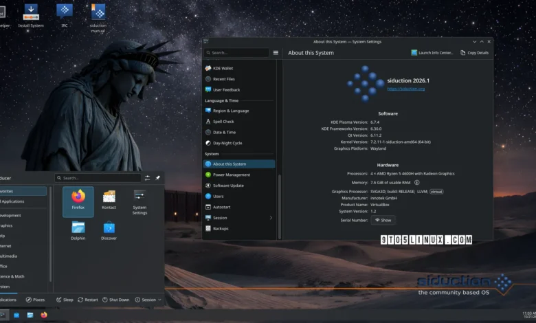Viewport: 536px width, 323px height.
Task: Click the launcher search field
Action: pos(98,178)
